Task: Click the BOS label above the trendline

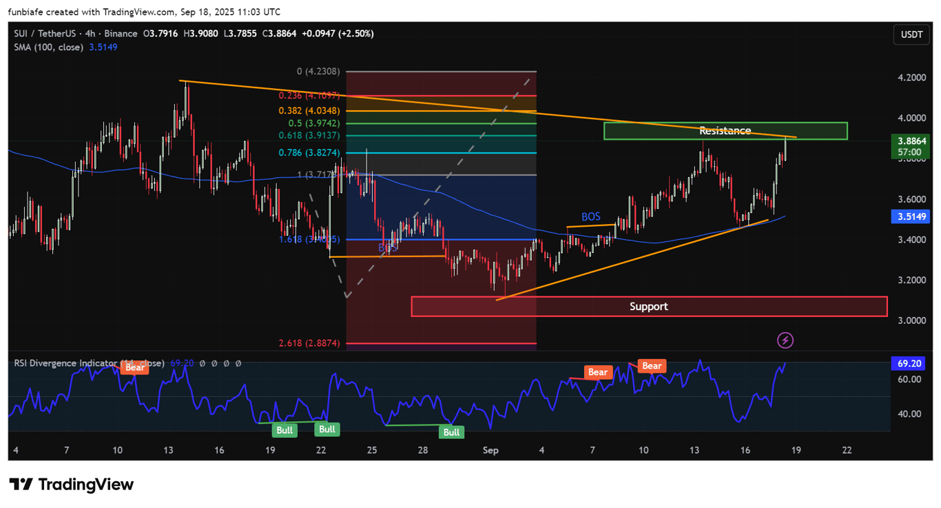Action: click(x=590, y=216)
